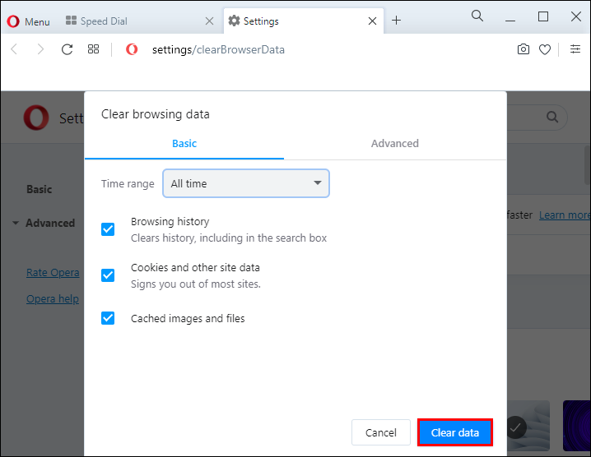Select the Basic tab in dialog
The width and height of the screenshot is (591, 457).
[x=184, y=143]
